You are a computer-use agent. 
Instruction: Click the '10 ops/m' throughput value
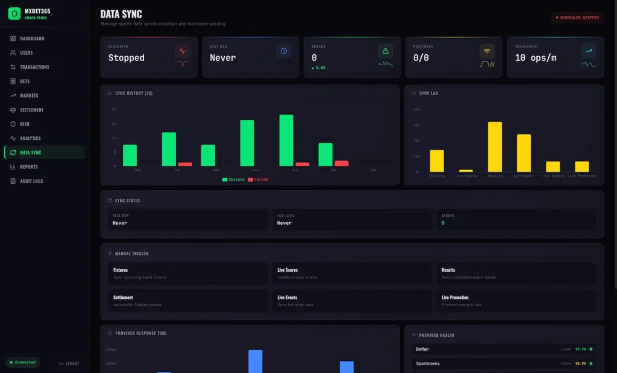(x=536, y=58)
